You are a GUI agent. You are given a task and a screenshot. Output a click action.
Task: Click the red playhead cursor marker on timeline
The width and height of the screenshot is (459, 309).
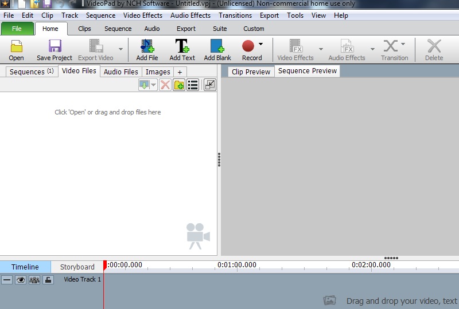(105, 265)
